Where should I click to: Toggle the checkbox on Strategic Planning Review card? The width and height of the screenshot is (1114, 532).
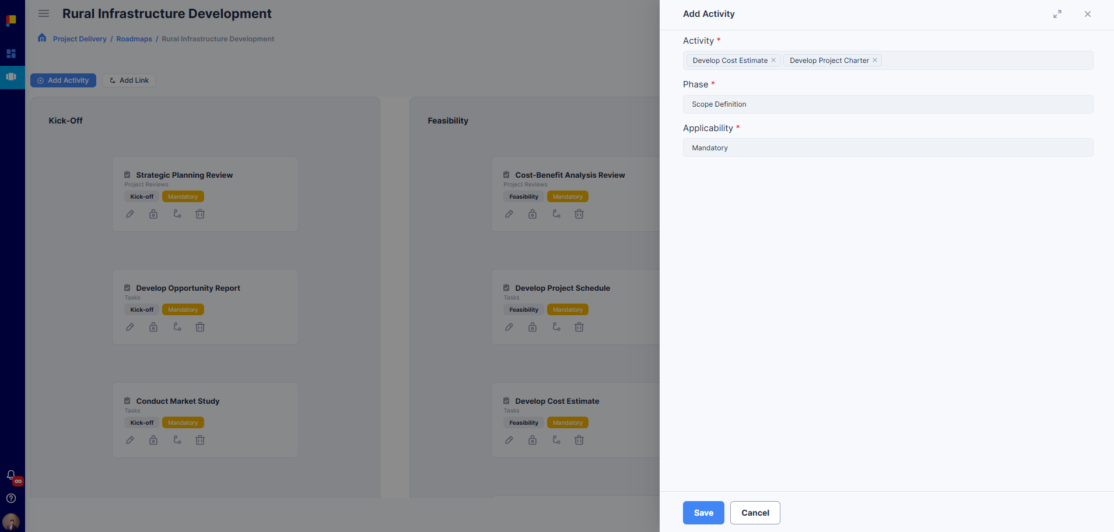pyautogui.click(x=127, y=174)
